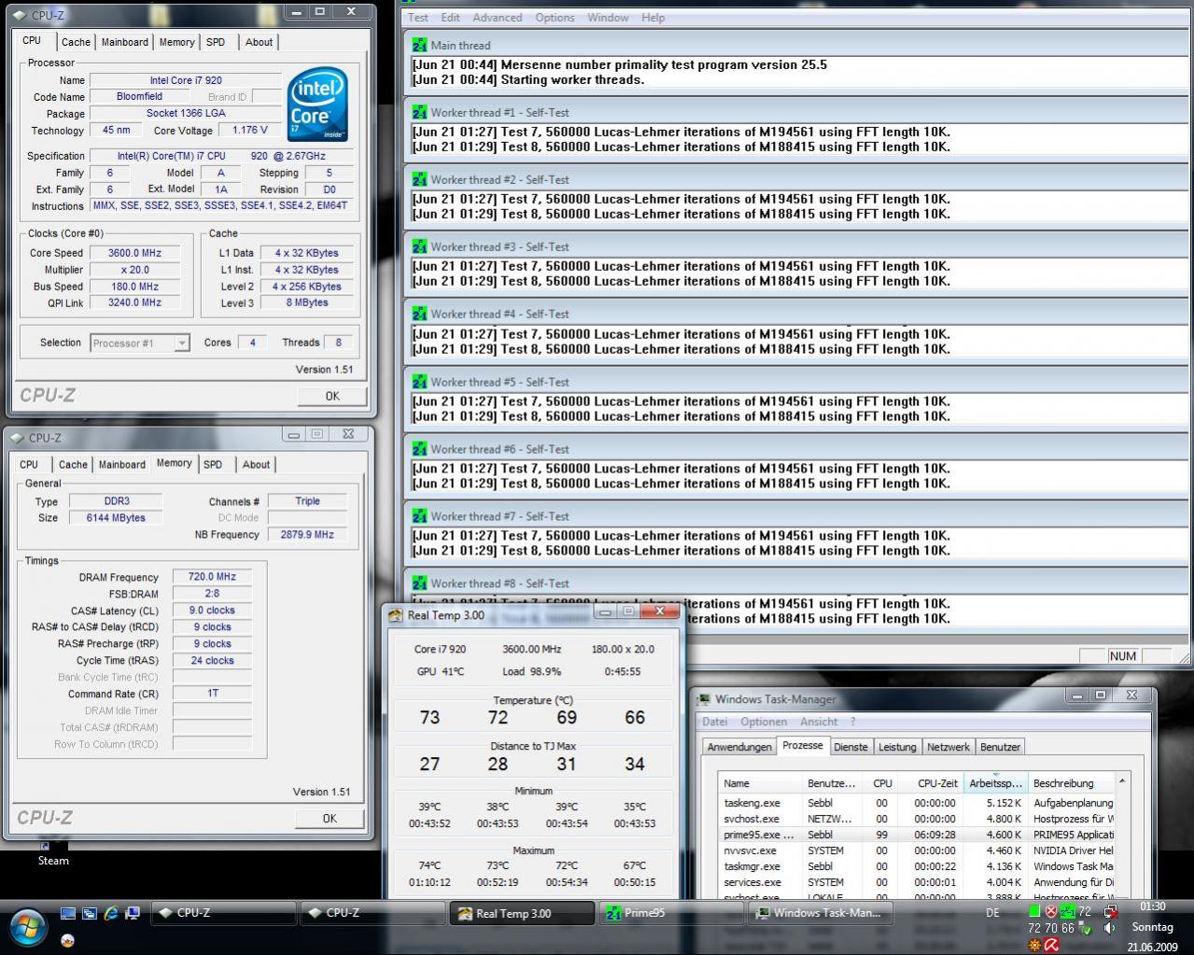Open the Datei menu in Task-Manager
Viewport: 1194px width, 955px height.
click(715, 722)
